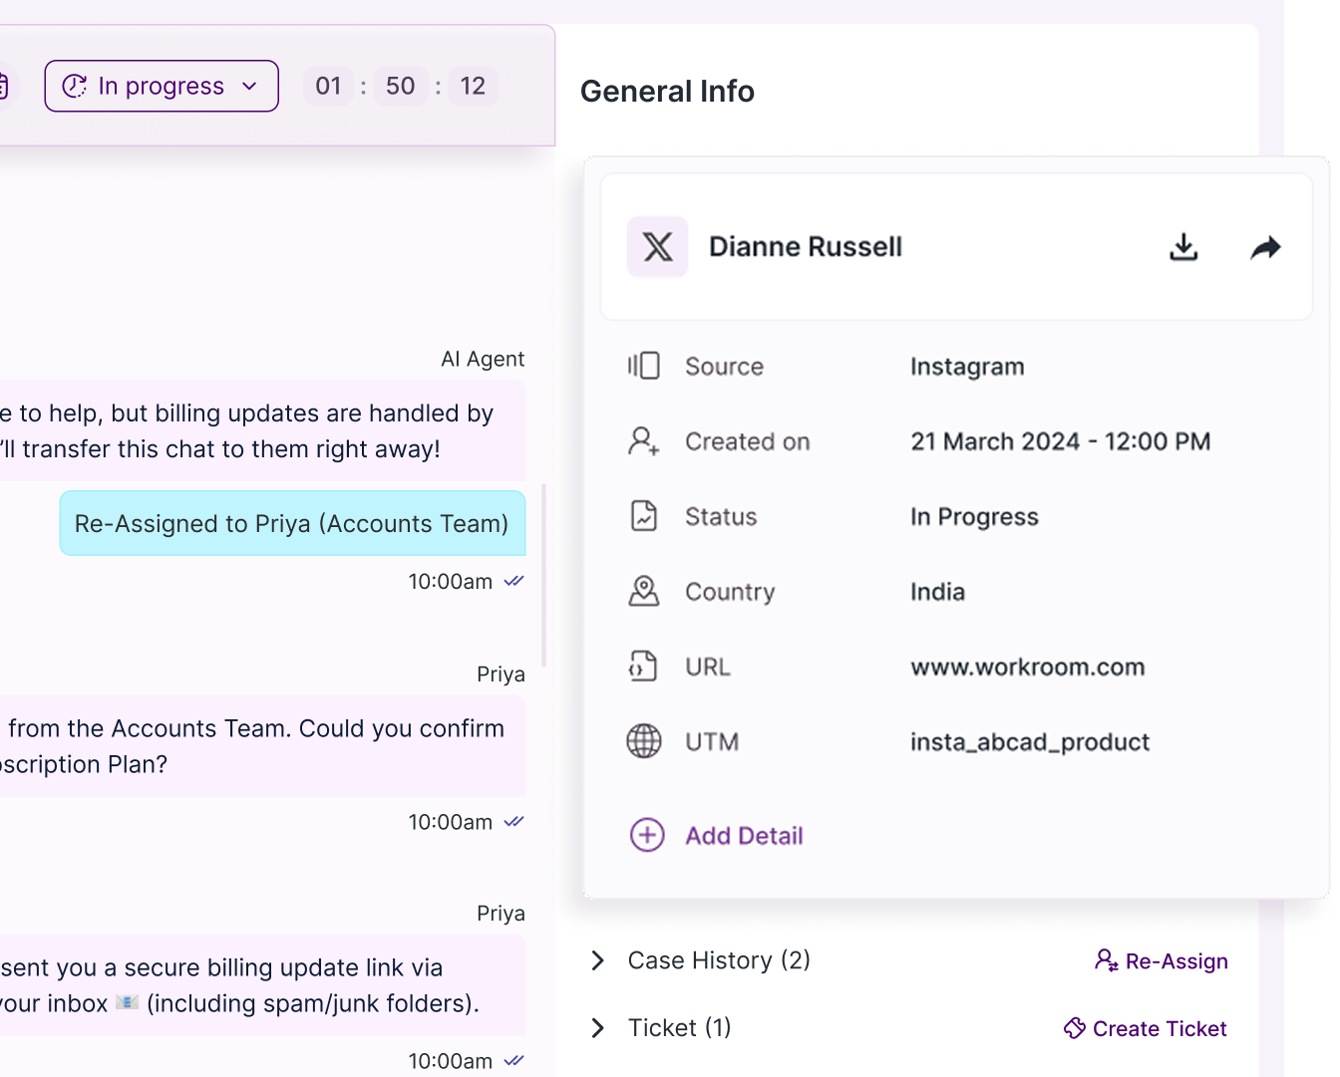This screenshot has height=1077, width=1340.
Task: Click the chat scrollbar handle
Action: [543, 575]
